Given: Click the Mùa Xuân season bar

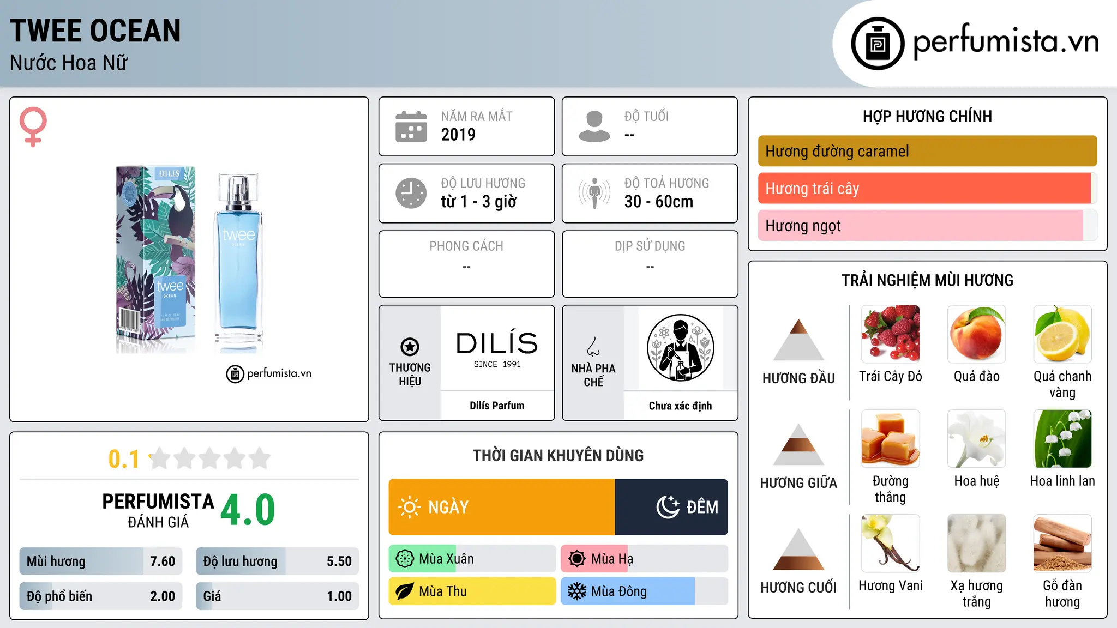Looking at the screenshot, I should coord(472,559).
